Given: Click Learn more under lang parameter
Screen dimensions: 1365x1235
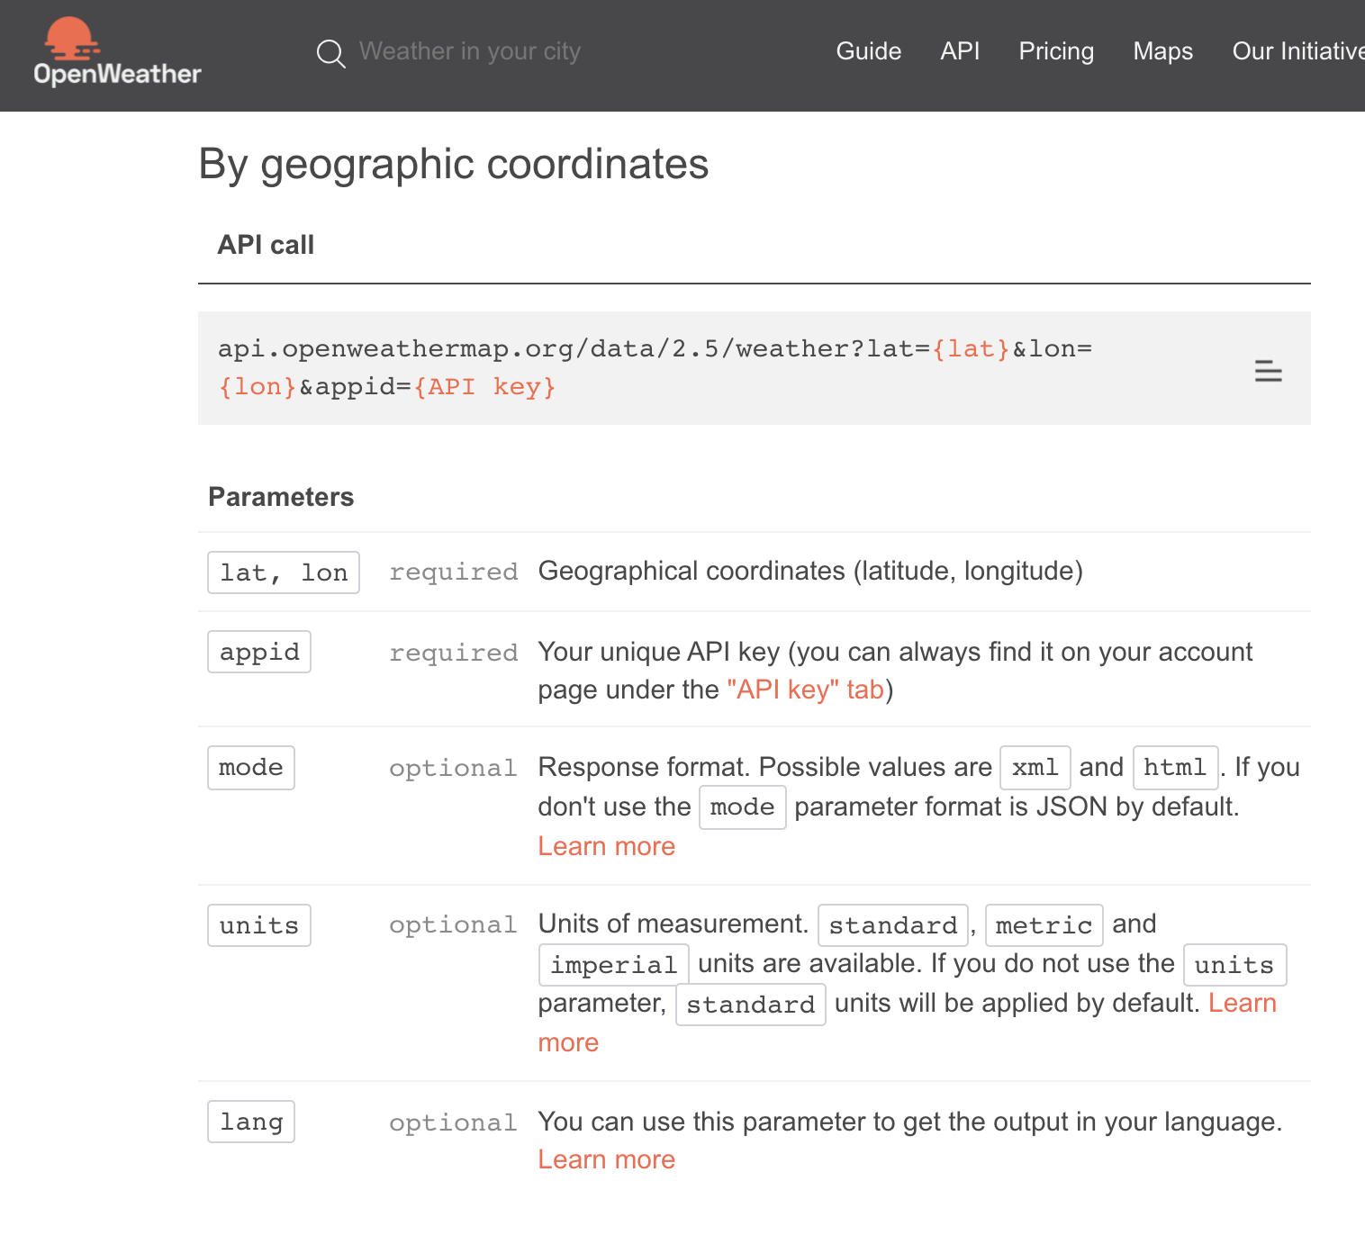Looking at the screenshot, I should [606, 1159].
